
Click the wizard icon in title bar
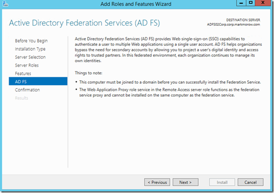tap(5, 4)
